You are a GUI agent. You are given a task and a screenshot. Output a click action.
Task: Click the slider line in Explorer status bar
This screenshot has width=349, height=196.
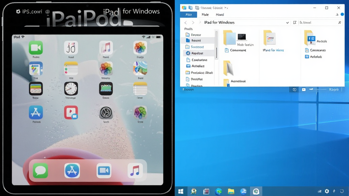[x=318, y=89]
